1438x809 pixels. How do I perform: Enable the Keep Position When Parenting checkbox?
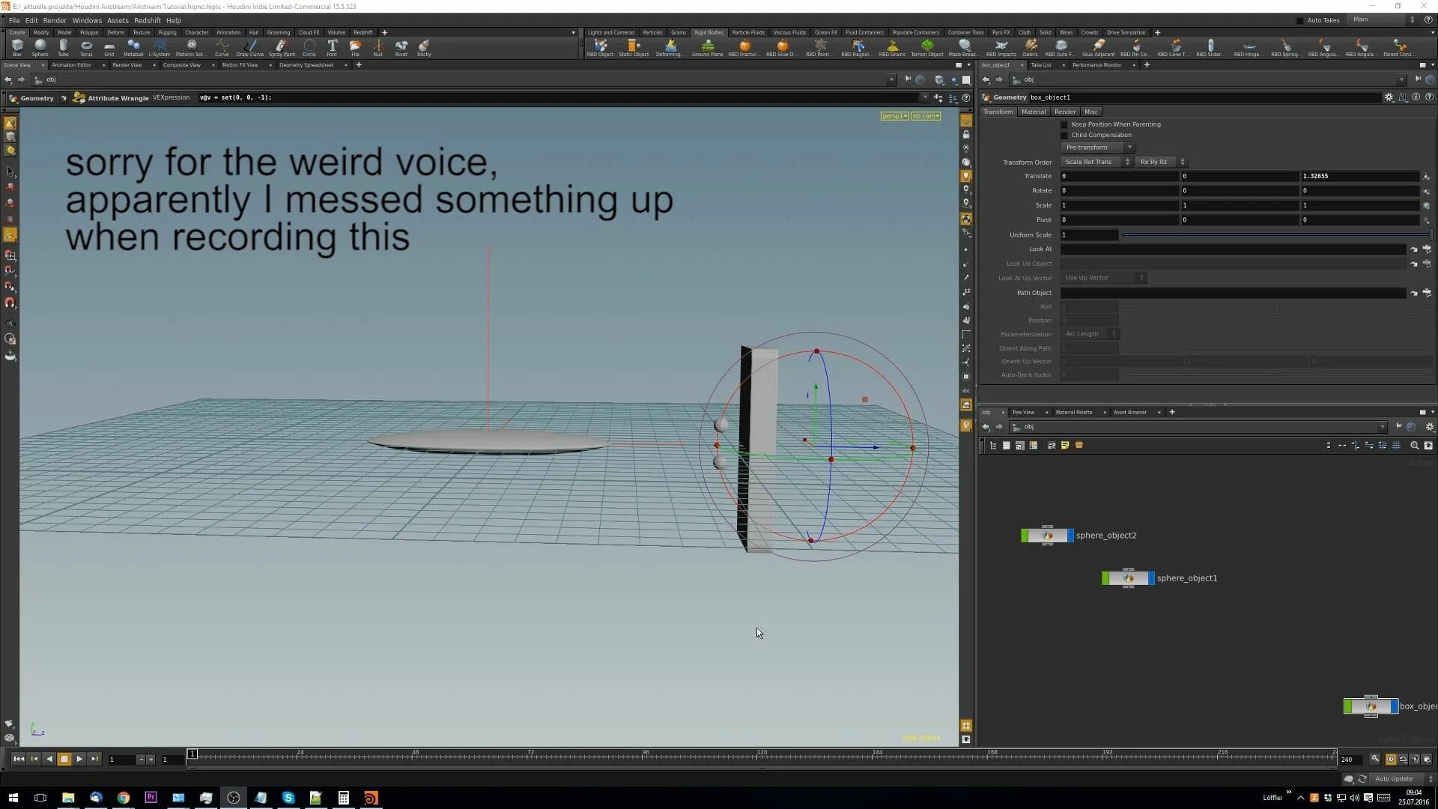pyautogui.click(x=1064, y=124)
